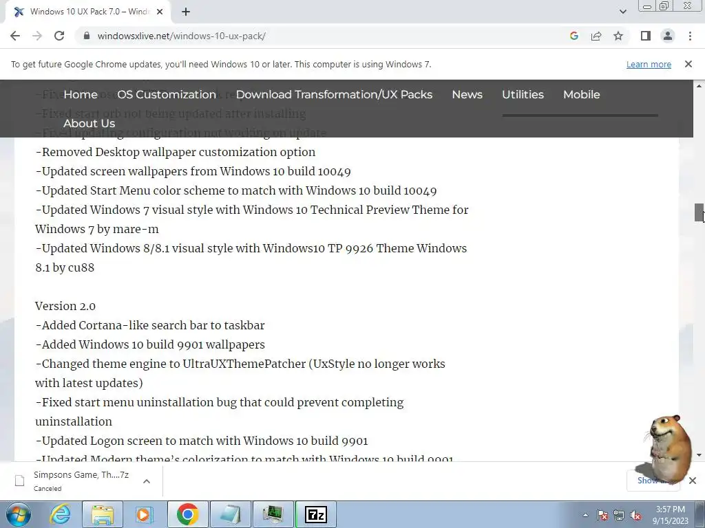Close the Windows 10 UX Pack tab
The height and width of the screenshot is (528, 705).
[x=160, y=12]
